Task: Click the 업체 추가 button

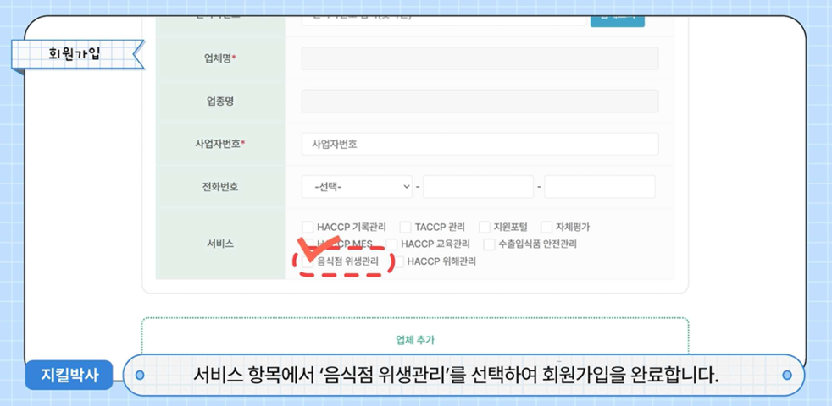Action: pos(415,340)
